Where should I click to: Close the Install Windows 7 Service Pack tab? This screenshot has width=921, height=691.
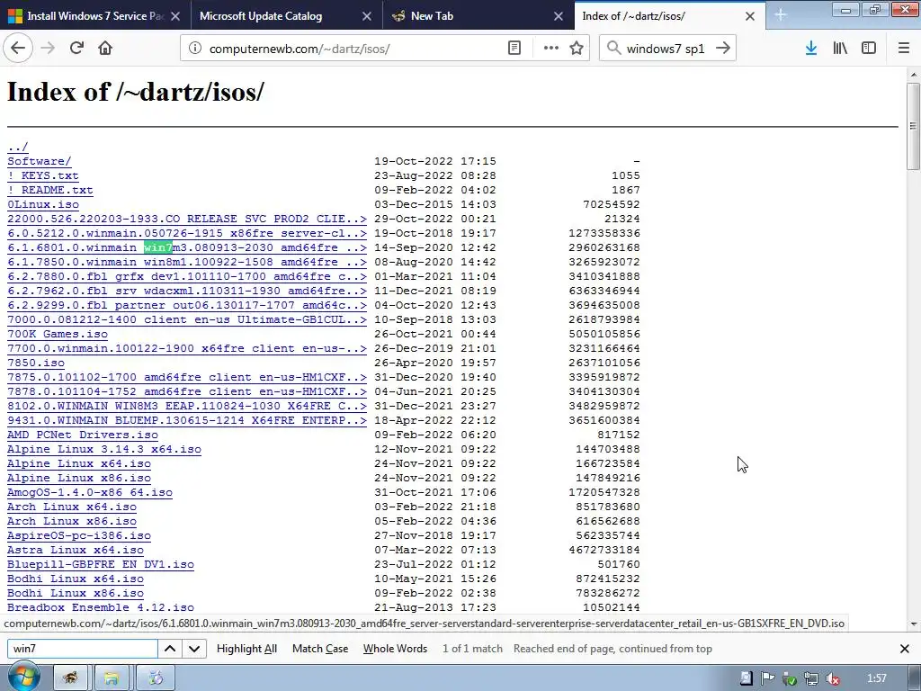coord(175,16)
